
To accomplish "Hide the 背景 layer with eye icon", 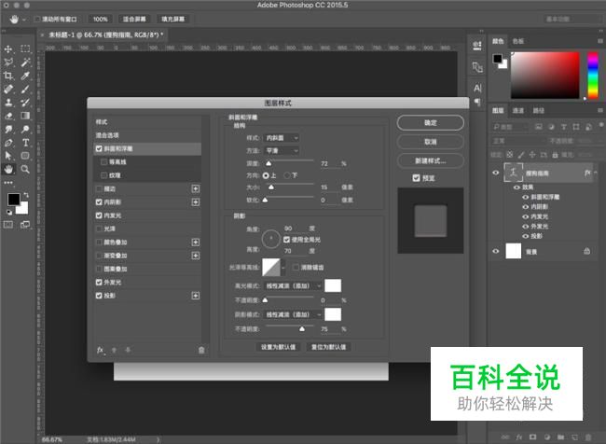I will tap(496, 252).
